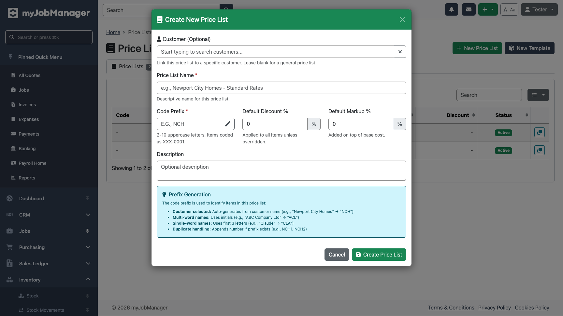Screen dimensions: 563x316
Task: Toggle the pin next to Stock Movements
Action: coord(87,310)
